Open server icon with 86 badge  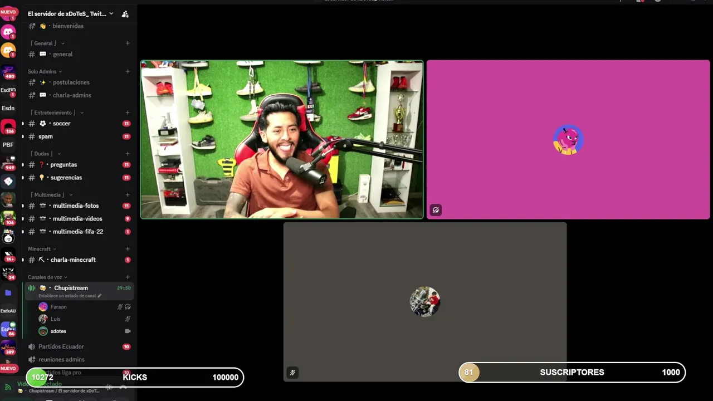[x=8, y=329]
